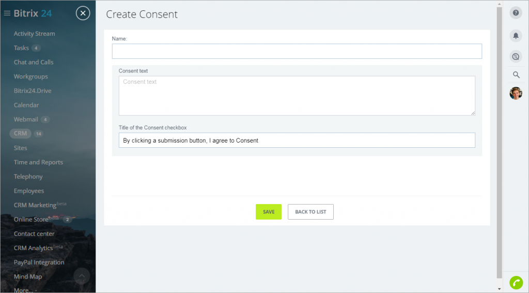Click the search magnifier icon
The image size is (529, 293).
516,75
